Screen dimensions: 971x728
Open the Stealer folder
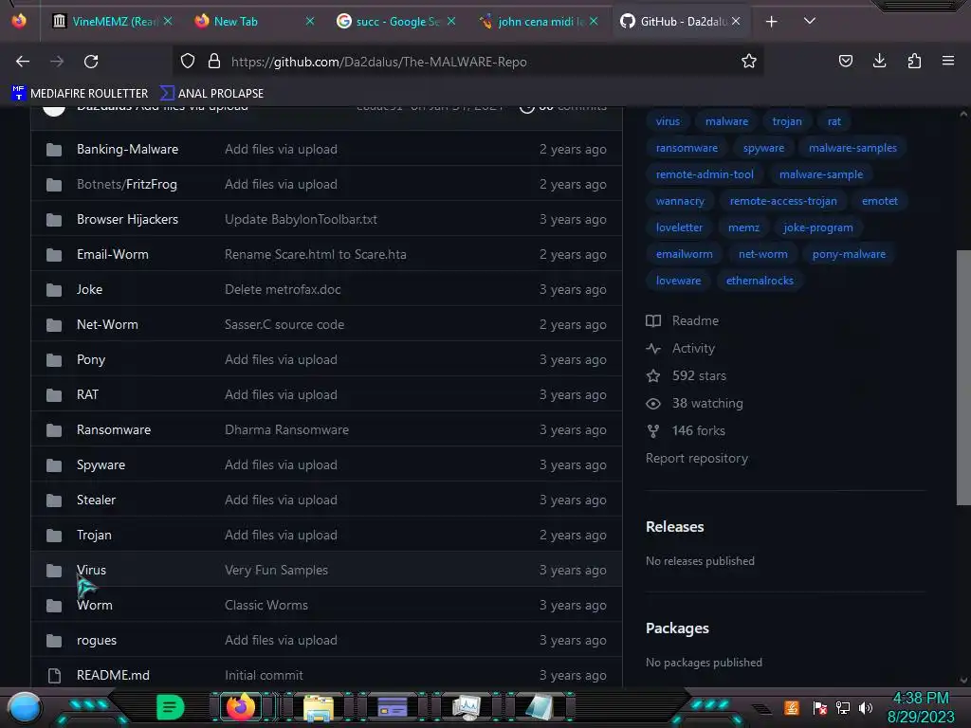point(96,500)
